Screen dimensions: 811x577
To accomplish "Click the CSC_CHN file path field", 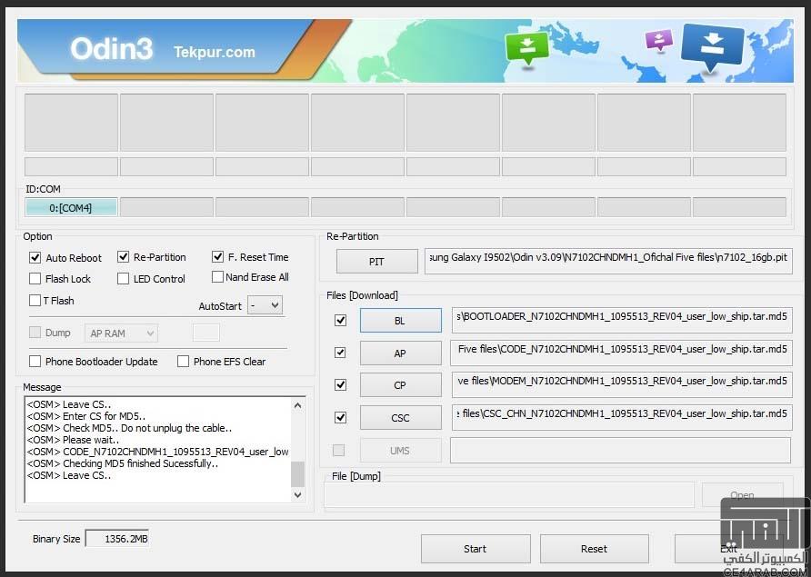I will 622,417.
